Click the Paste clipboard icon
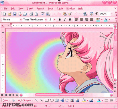 point(65,14)
